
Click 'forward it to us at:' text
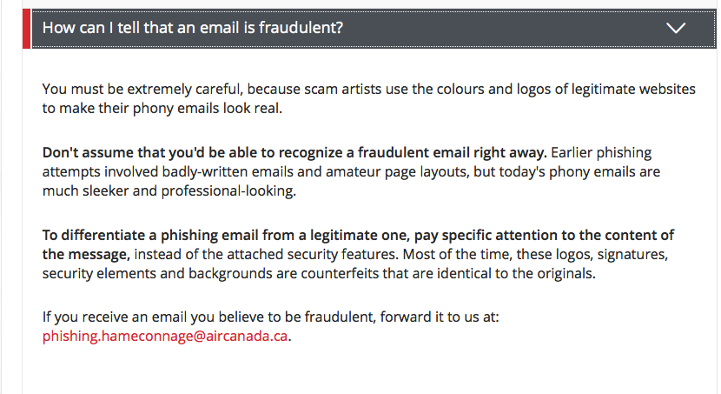click(440, 317)
